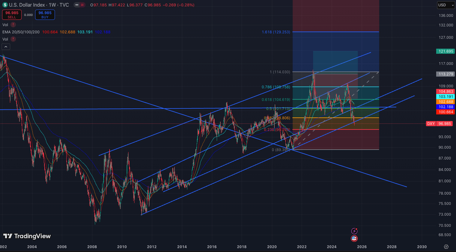The image size is (456, 252).
Task: Collapse the indicator legend with chevron
Action: [x=5, y=47]
